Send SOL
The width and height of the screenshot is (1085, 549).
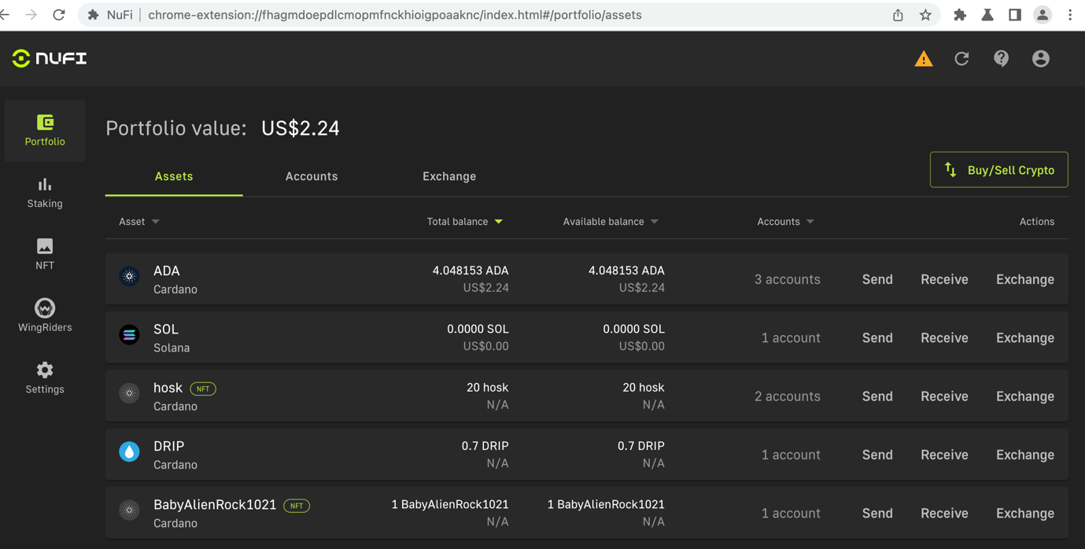(877, 337)
